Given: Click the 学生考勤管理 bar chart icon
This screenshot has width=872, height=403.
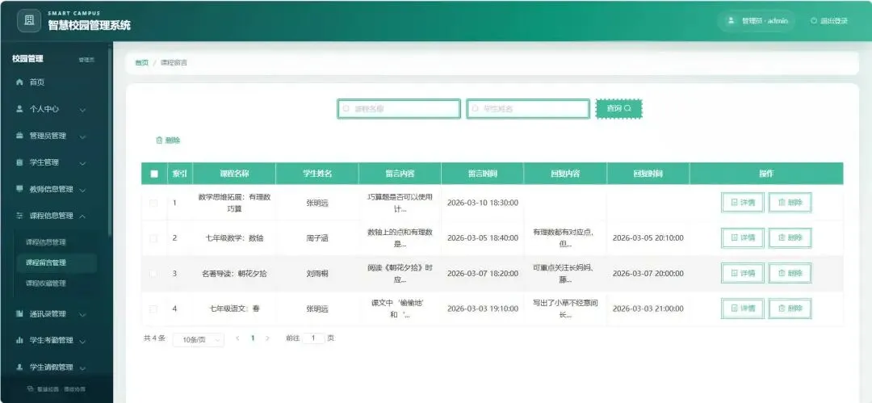Looking at the screenshot, I should [x=19, y=340].
